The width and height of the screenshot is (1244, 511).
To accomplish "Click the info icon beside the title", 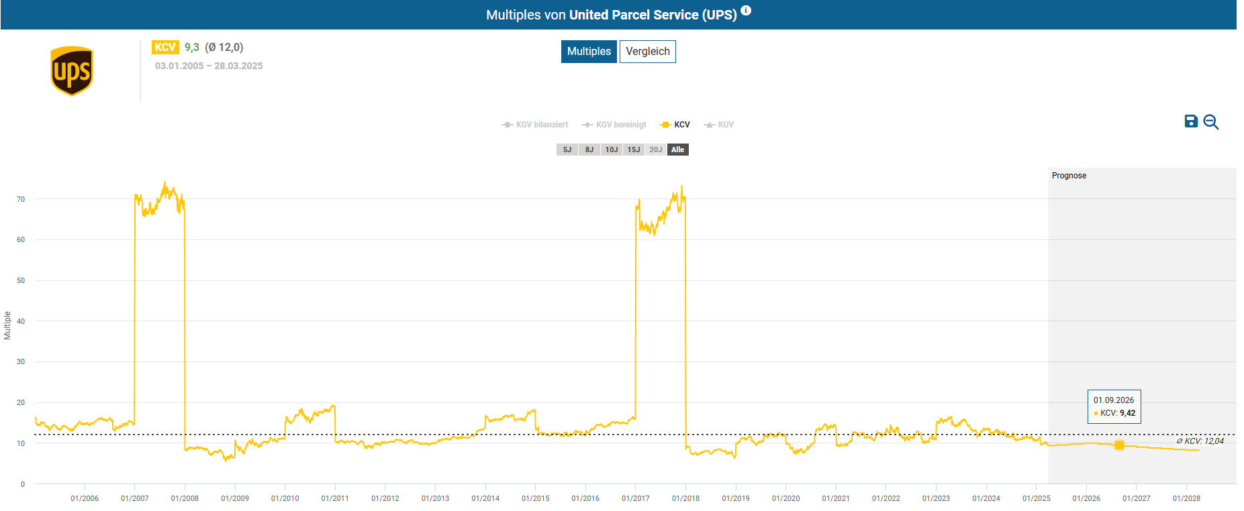I will pos(746,11).
